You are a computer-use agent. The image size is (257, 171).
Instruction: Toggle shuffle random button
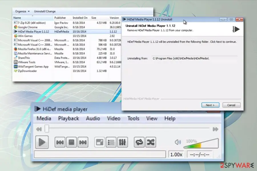(150, 142)
